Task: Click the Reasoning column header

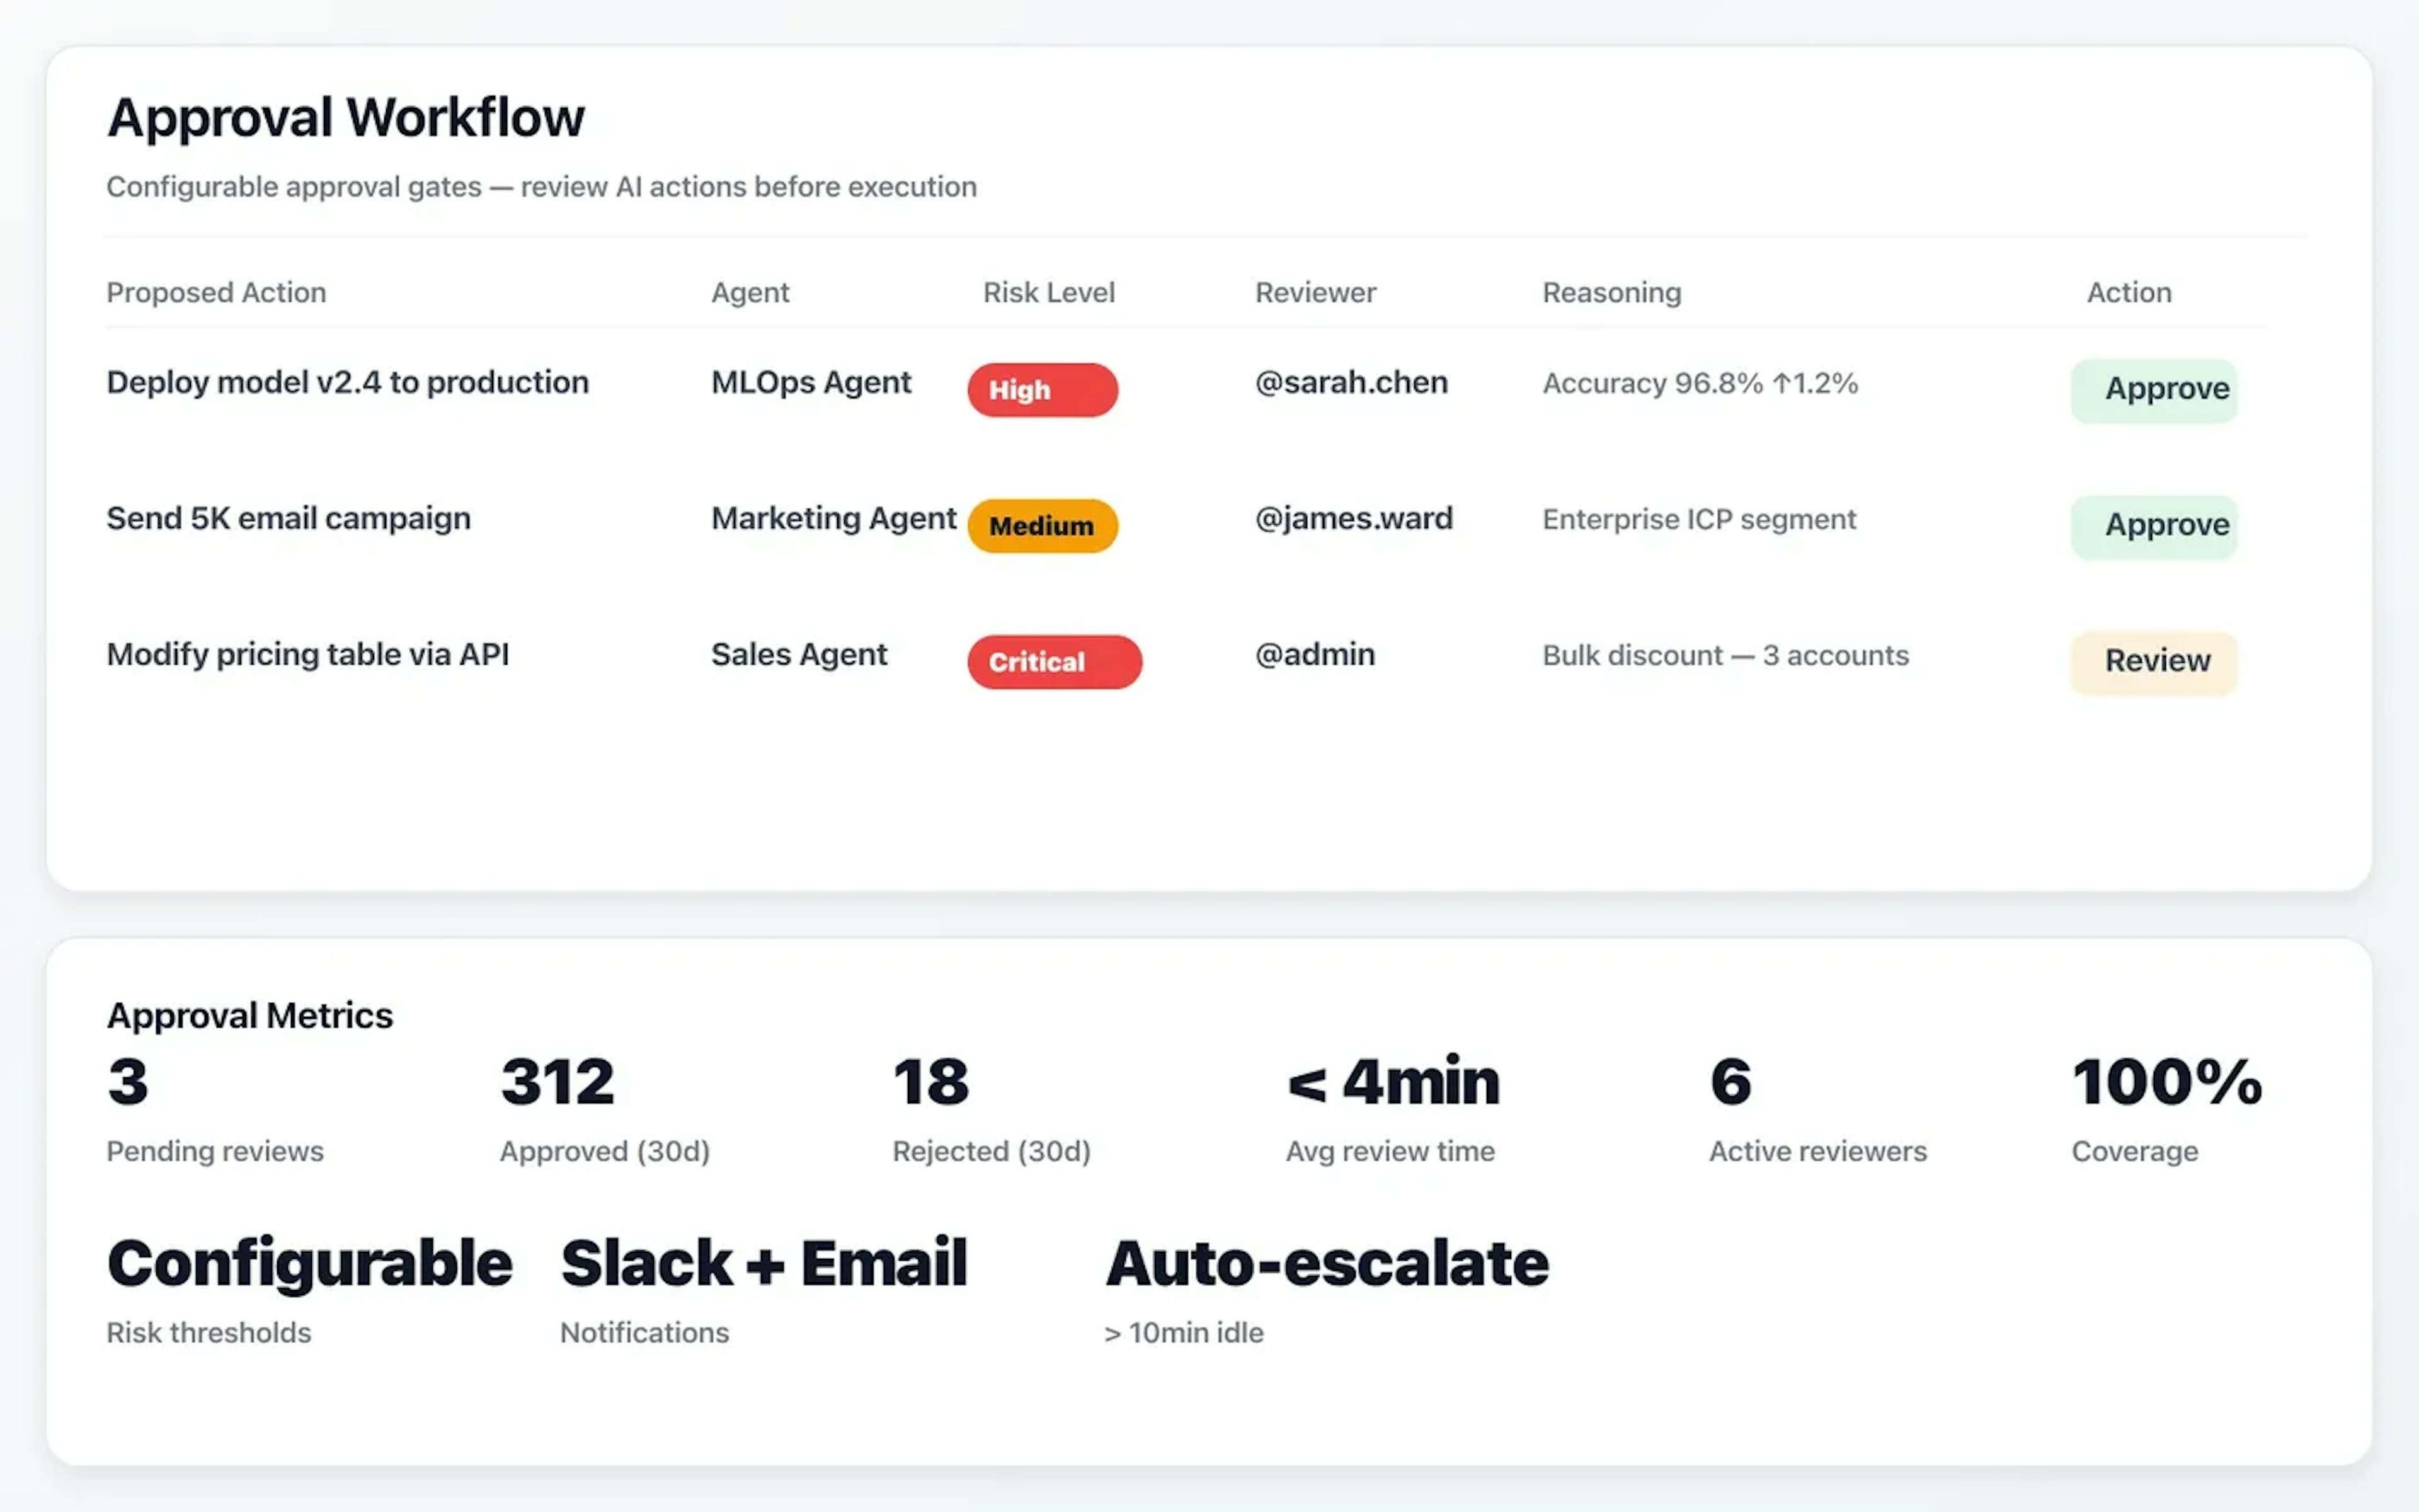Action: 1611,292
